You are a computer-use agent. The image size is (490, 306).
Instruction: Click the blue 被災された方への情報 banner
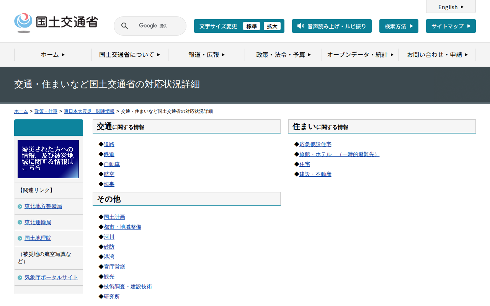(x=48, y=159)
